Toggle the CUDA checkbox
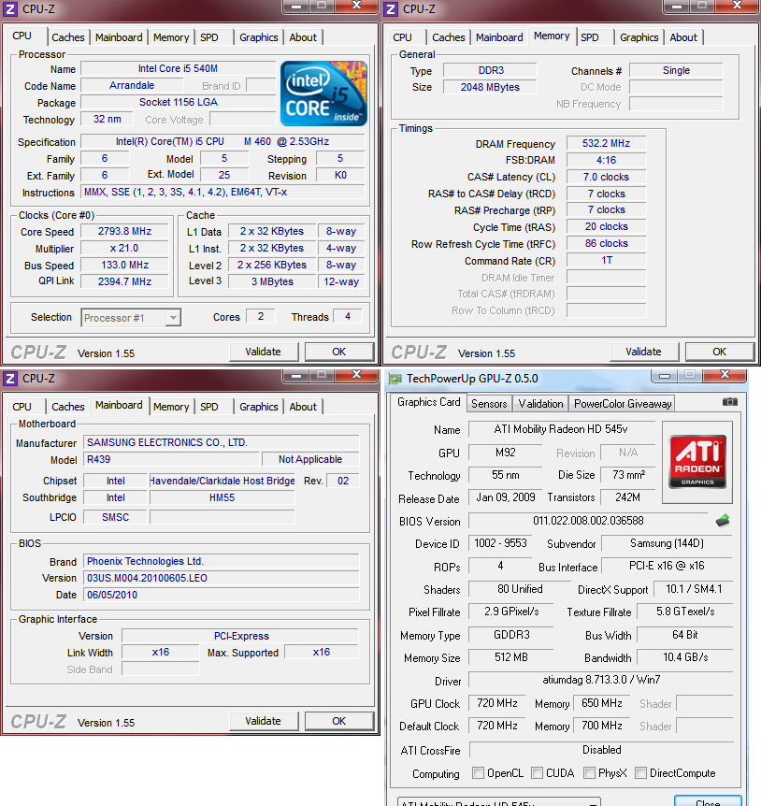Image resolution: width=761 pixels, height=806 pixels. (x=537, y=772)
